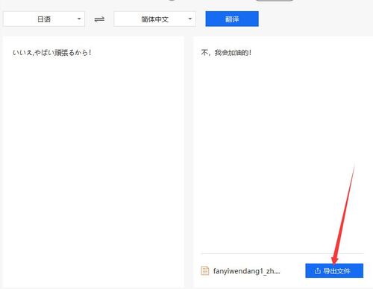Open the target language 简体中文 combo box

[x=154, y=19]
